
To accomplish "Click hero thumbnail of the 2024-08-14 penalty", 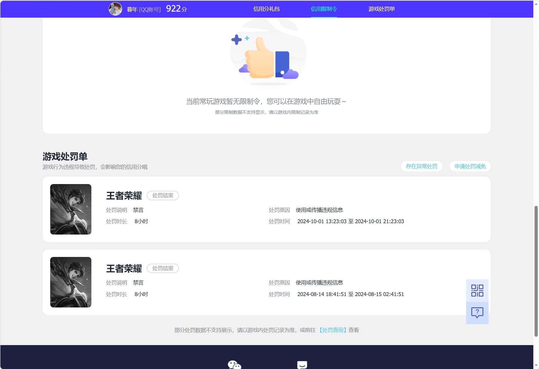I will tap(71, 282).
